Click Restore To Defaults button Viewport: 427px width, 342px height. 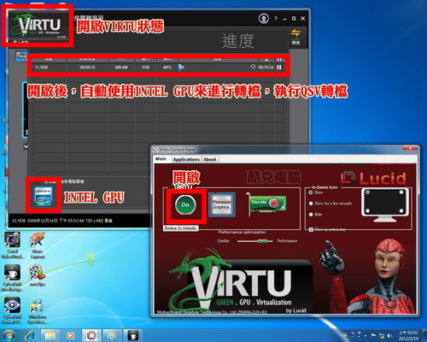[x=181, y=228]
